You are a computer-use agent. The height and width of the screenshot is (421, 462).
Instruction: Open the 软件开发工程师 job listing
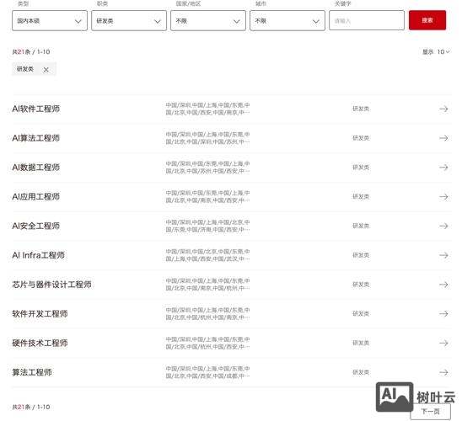coord(40,313)
